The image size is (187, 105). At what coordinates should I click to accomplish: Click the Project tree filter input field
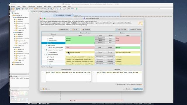coord(22,11)
